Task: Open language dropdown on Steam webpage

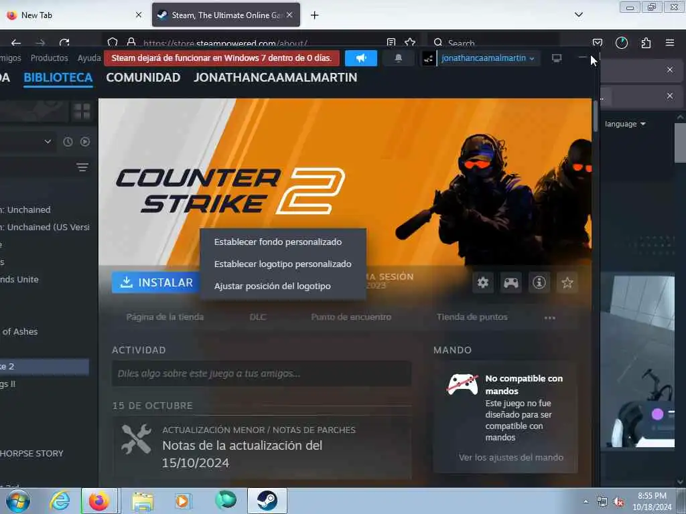Action: tap(625, 124)
